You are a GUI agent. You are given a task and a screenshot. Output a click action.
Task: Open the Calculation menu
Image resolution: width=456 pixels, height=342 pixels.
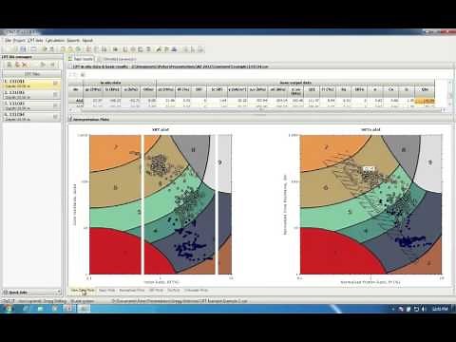pyautogui.click(x=55, y=41)
